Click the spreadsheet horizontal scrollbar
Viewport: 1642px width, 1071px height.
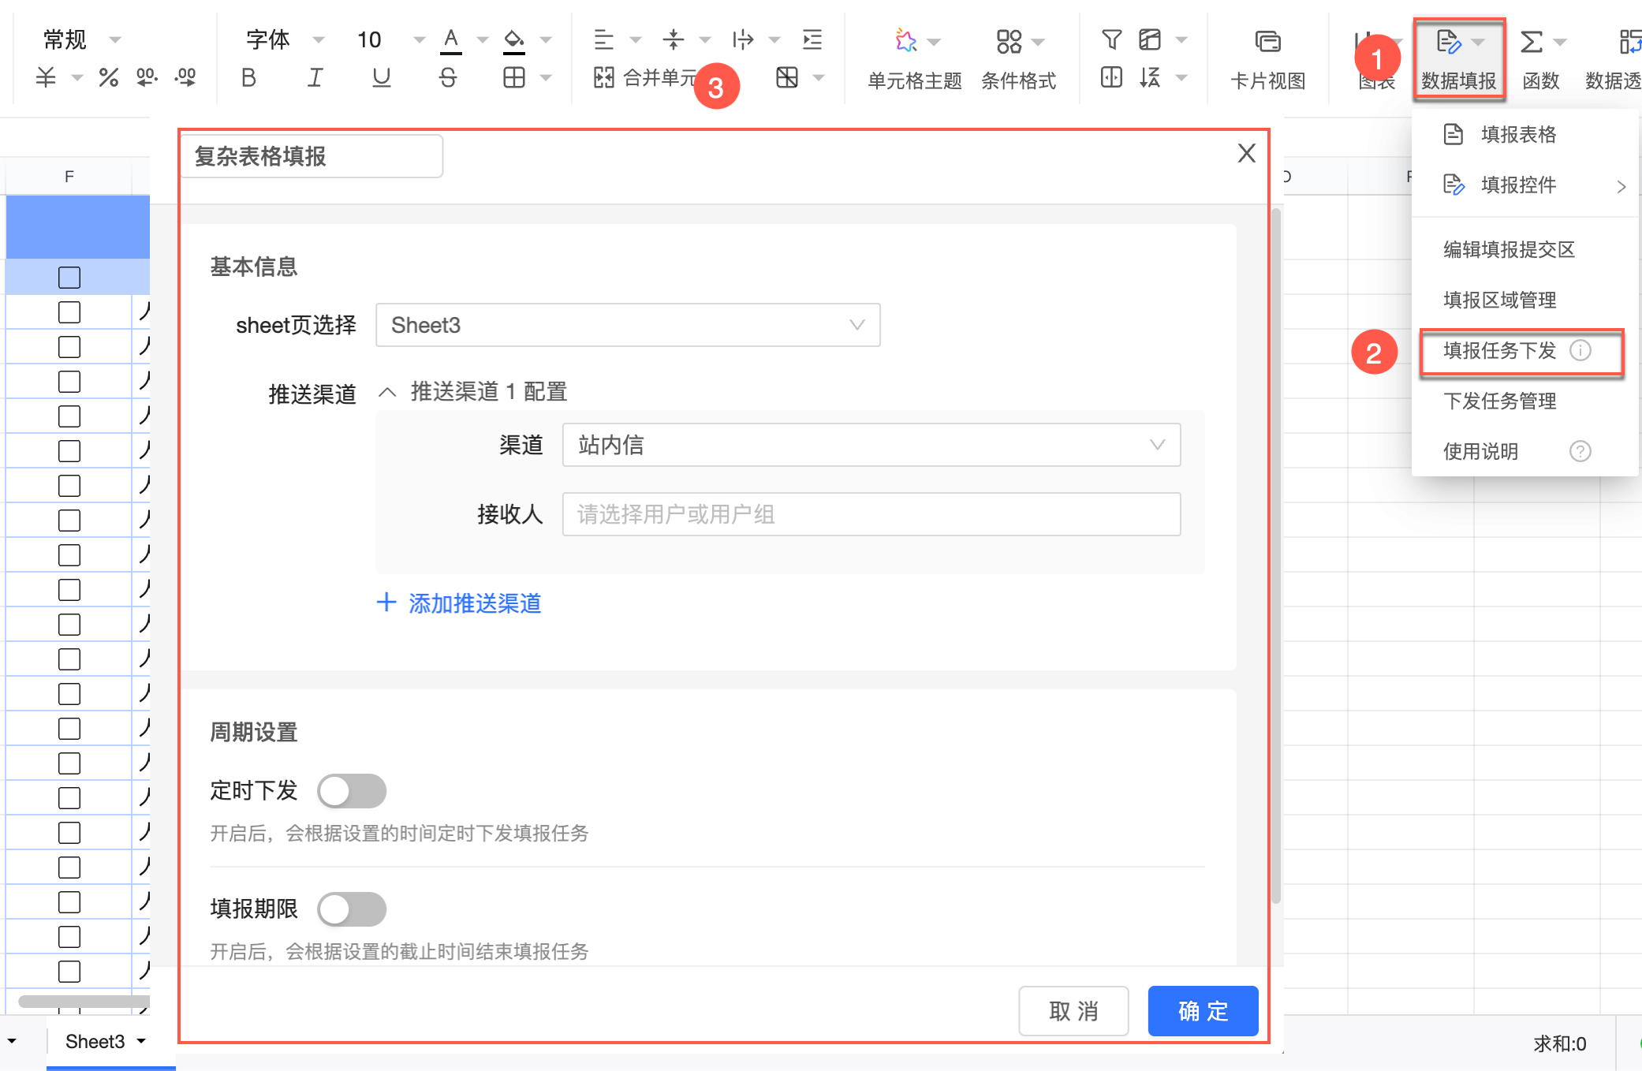click(84, 1002)
